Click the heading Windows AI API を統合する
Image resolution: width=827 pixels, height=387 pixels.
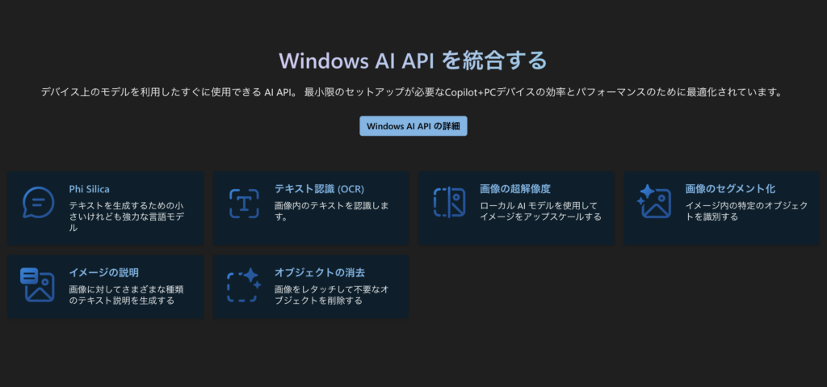pos(413,61)
